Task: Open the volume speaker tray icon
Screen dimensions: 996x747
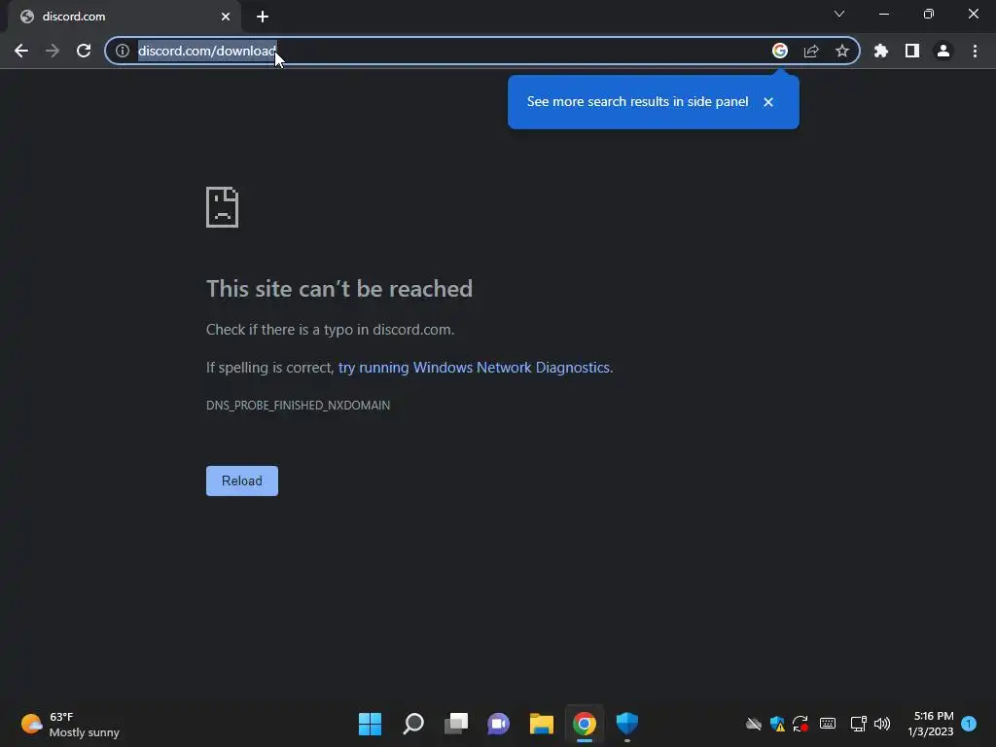Action: 882,724
